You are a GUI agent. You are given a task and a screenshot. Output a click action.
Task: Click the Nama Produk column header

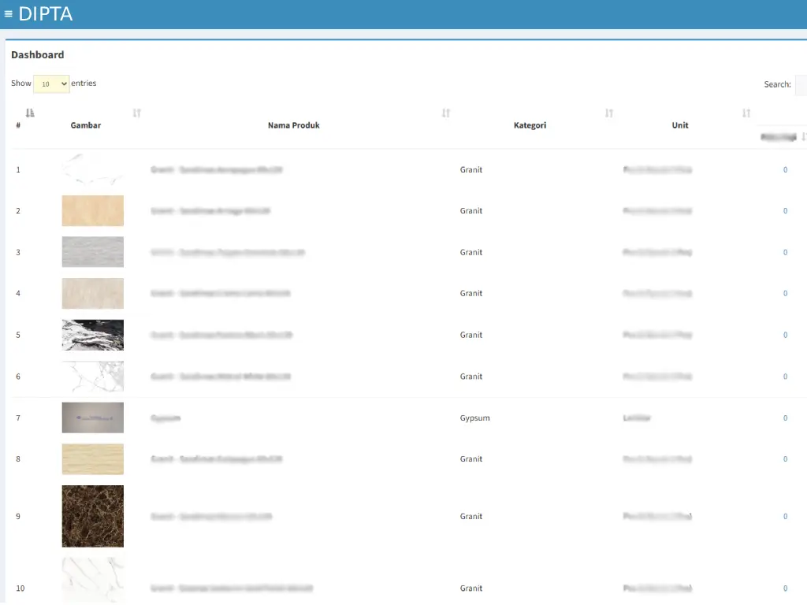[293, 125]
